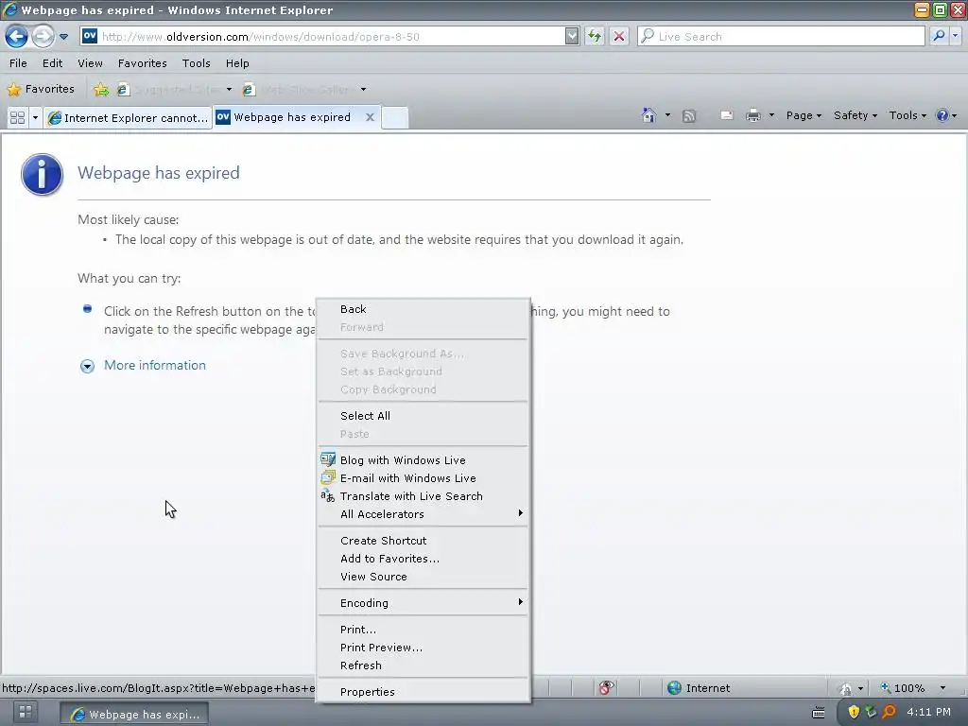The image size is (968, 726).
Task: Click the Search magnifier button
Action: 939,37
